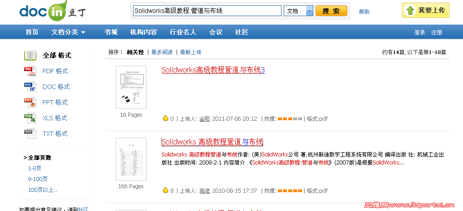Filter by XLS 格式
Viewport: 463px width, 211px height.
tap(55, 118)
